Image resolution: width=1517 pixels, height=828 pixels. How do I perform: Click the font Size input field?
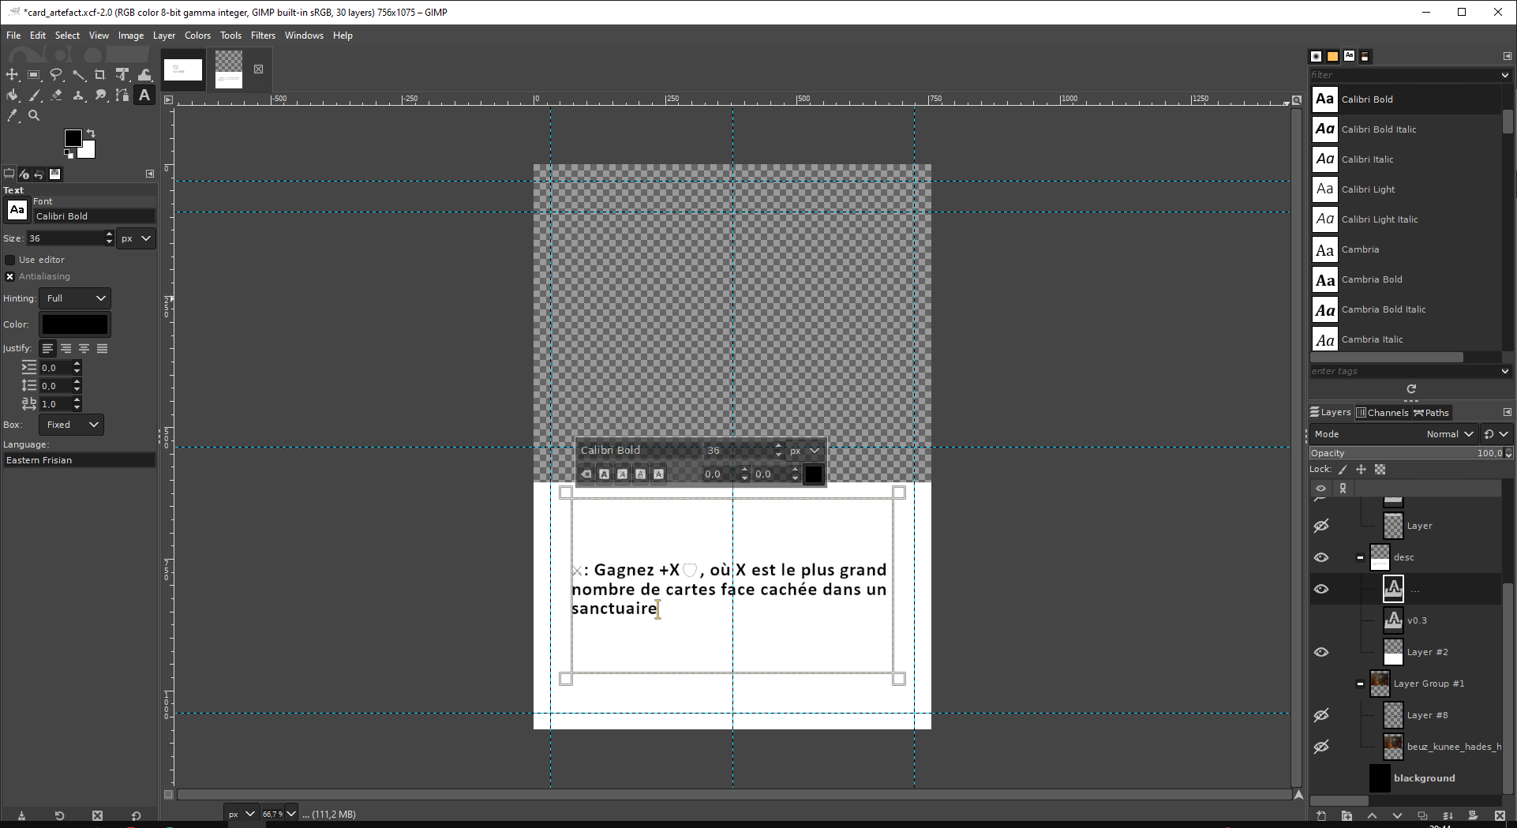(66, 238)
